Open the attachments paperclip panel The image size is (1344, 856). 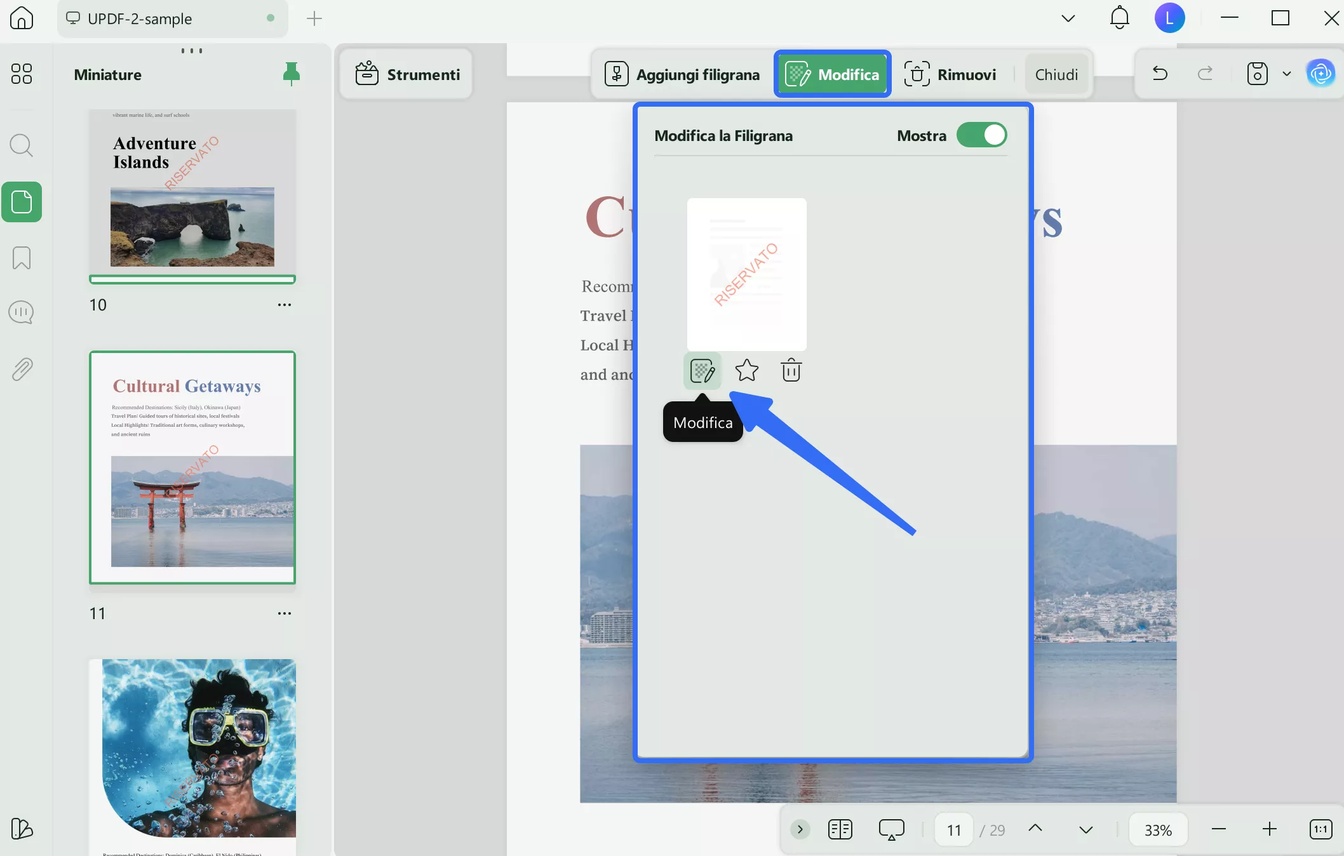pos(22,369)
